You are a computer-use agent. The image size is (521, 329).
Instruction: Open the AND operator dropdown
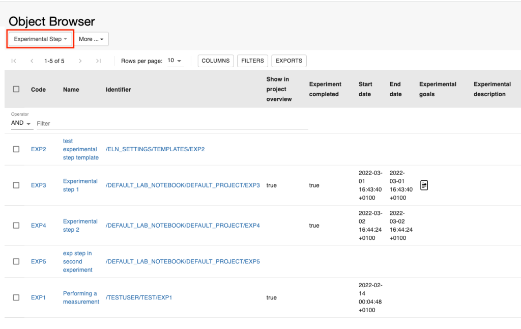[21, 123]
